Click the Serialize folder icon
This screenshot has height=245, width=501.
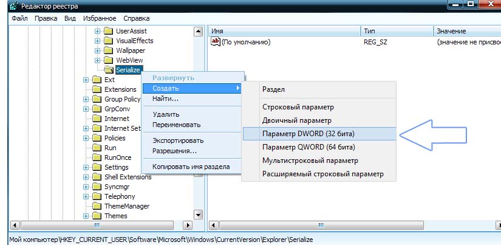[108, 70]
